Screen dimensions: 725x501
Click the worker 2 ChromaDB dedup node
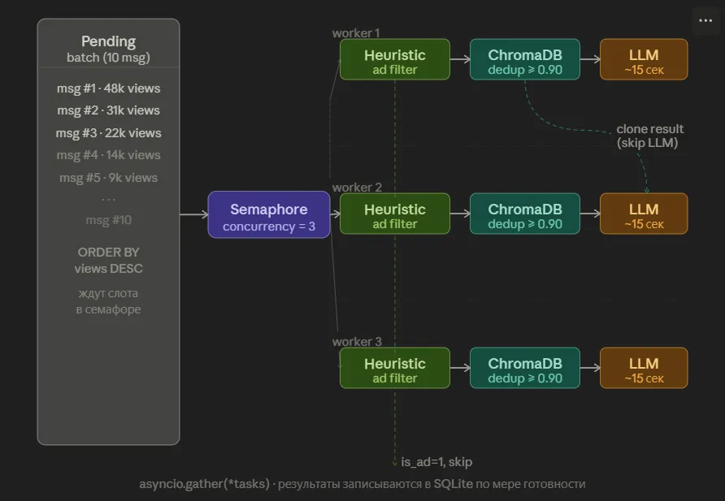coord(525,214)
